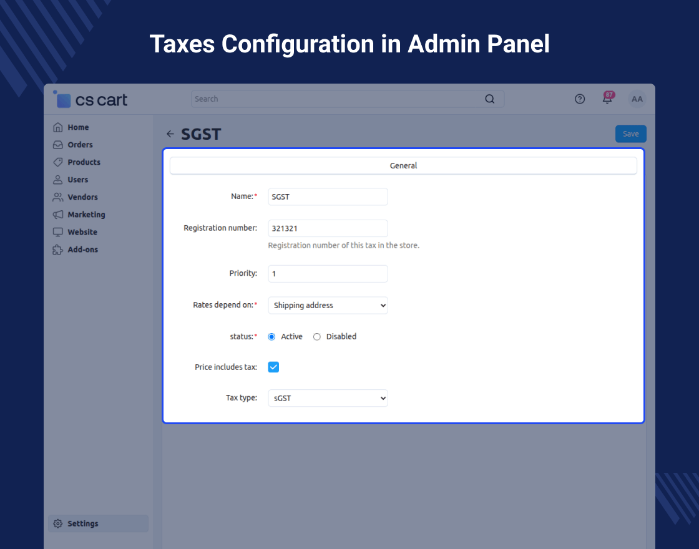The height and width of the screenshot is (549, 699).
Task: Click the Users person icon
Action: click(58, 180)
